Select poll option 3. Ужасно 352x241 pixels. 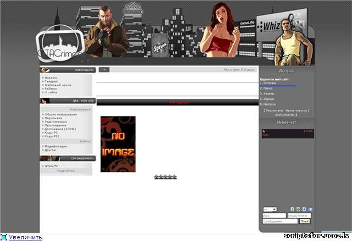(x=267, y=94)
